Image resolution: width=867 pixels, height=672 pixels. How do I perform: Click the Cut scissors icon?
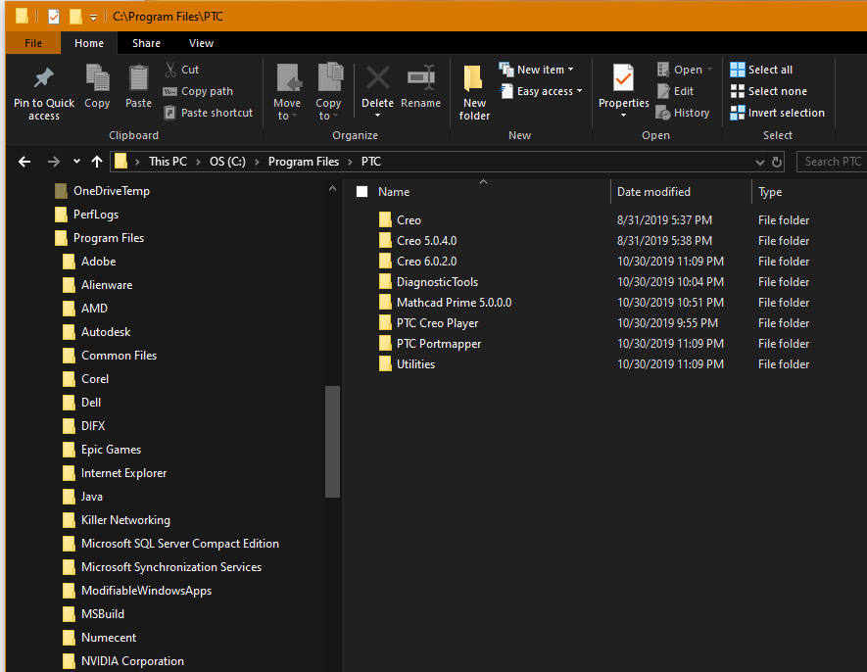170,70
